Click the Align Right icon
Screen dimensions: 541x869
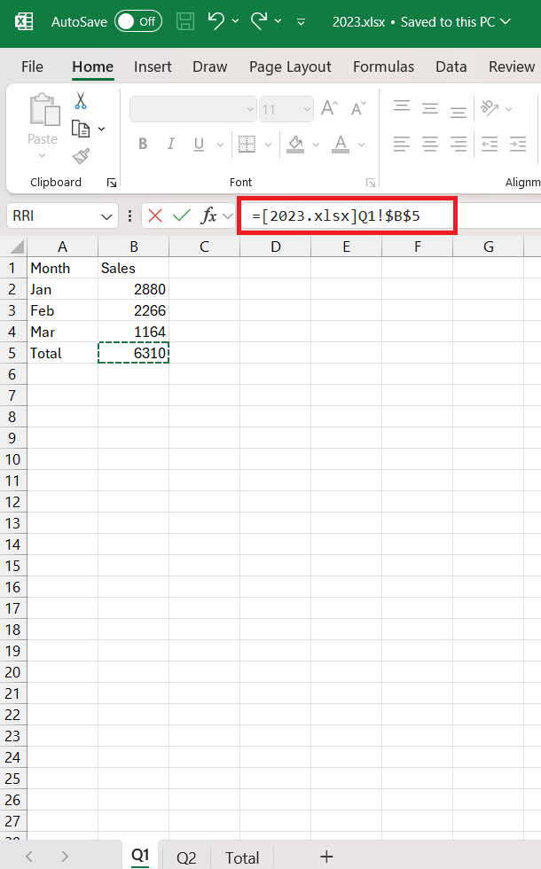459,144
